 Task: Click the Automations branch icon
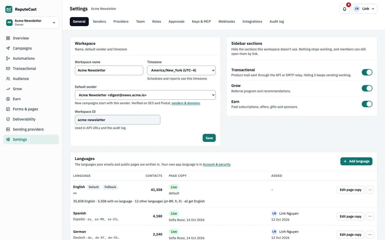tap(8, 58)
